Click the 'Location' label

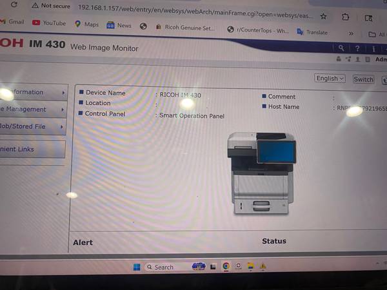tap(98, 103)
